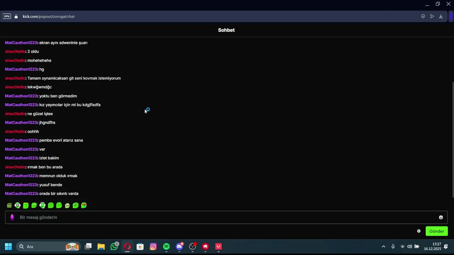Open Riot Client red fist icon

pyautogui.click(x=205, y=246)
